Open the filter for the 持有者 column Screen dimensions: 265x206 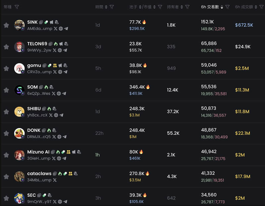187,7
